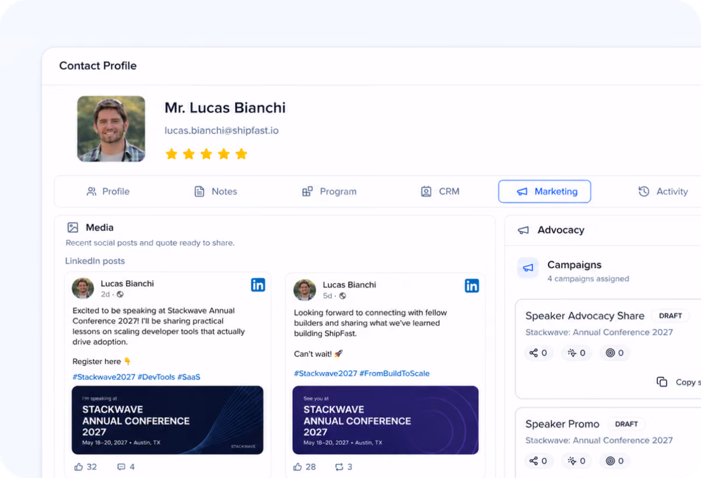Click the fifth rating star
This screenshot has height=478, width=701.
[x=241, y=154]
